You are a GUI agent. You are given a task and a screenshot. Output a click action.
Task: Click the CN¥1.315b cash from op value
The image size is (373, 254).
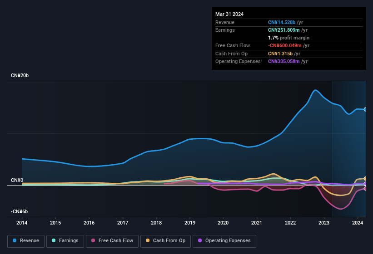coord(280,54)
